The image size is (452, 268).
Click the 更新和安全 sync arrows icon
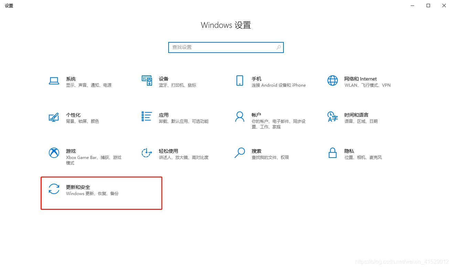[x=54, y=189]
